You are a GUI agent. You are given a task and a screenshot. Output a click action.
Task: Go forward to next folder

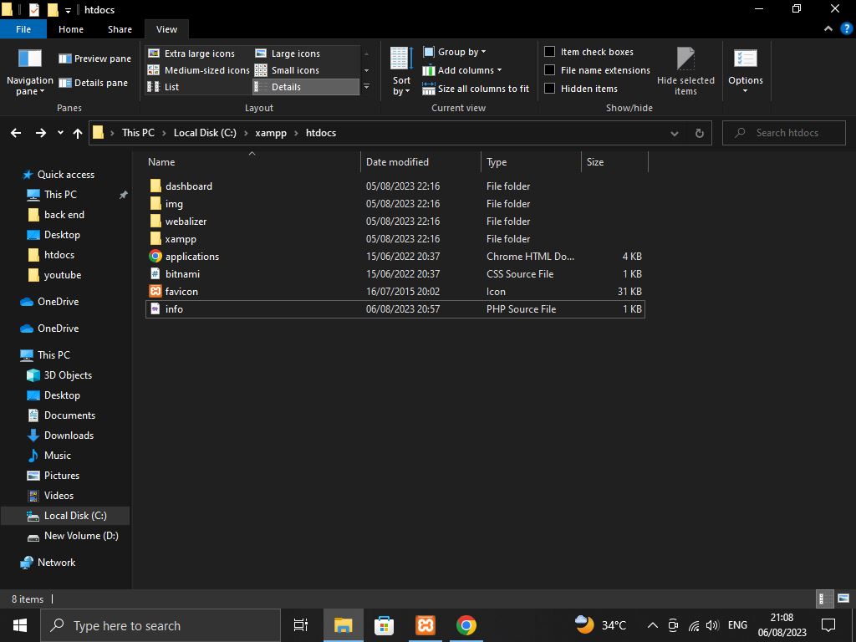(40, 133)
